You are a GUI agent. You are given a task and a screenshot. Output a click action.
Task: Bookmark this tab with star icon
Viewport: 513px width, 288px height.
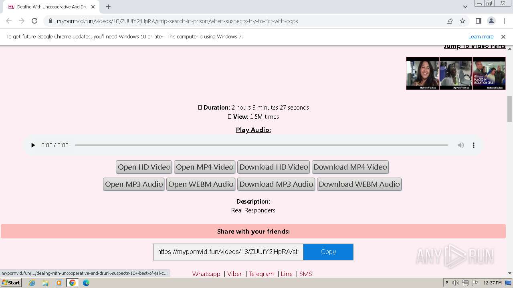coord(463,21)
